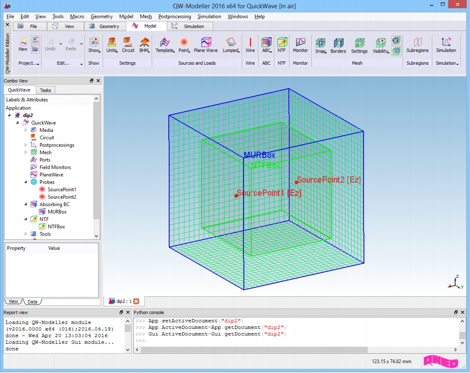This screenshot has height=373, width=470.
Task: Select the Template source tool
Action: (165, 45)
